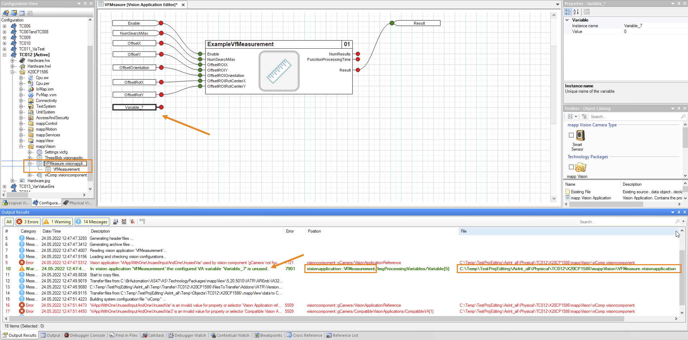Click the list details icon in Configuration View toolbar
This screenshot has height=340, width=688.
[30, 13]
